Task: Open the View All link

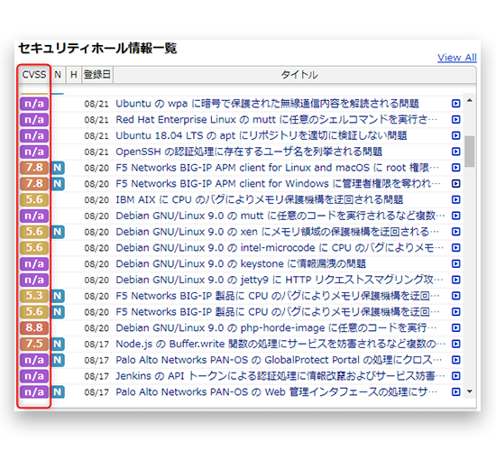Action: 457,58
